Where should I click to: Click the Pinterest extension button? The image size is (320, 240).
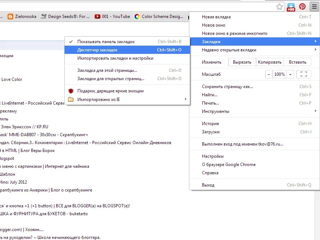point(302,7)
